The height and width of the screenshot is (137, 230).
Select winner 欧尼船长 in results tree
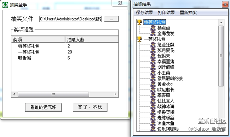click(166, 90)
